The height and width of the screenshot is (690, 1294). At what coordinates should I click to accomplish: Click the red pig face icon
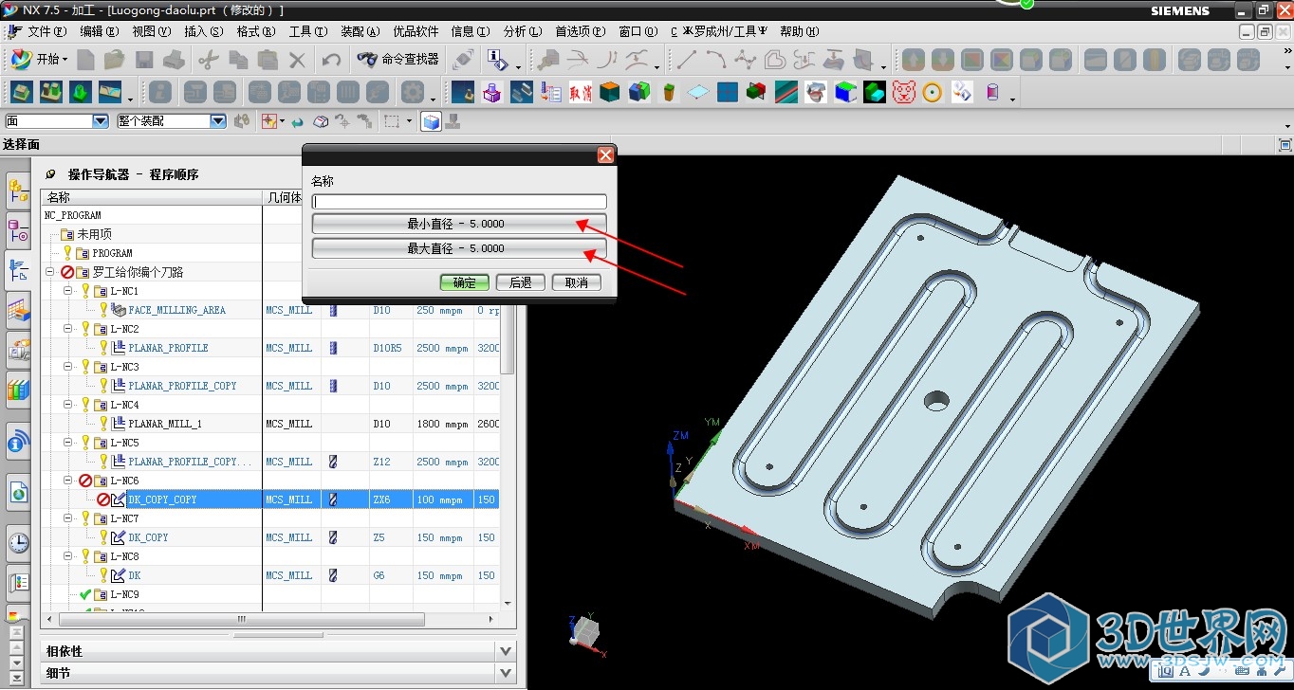pos(903,93)
